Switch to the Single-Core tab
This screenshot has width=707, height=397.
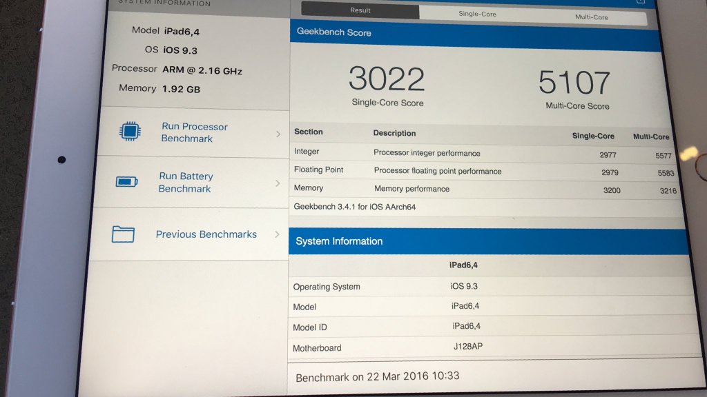click(477, 14)
